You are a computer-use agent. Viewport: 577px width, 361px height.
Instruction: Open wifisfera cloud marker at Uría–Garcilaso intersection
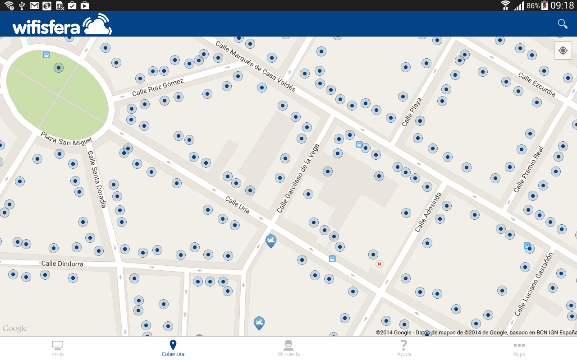point(271,241)
